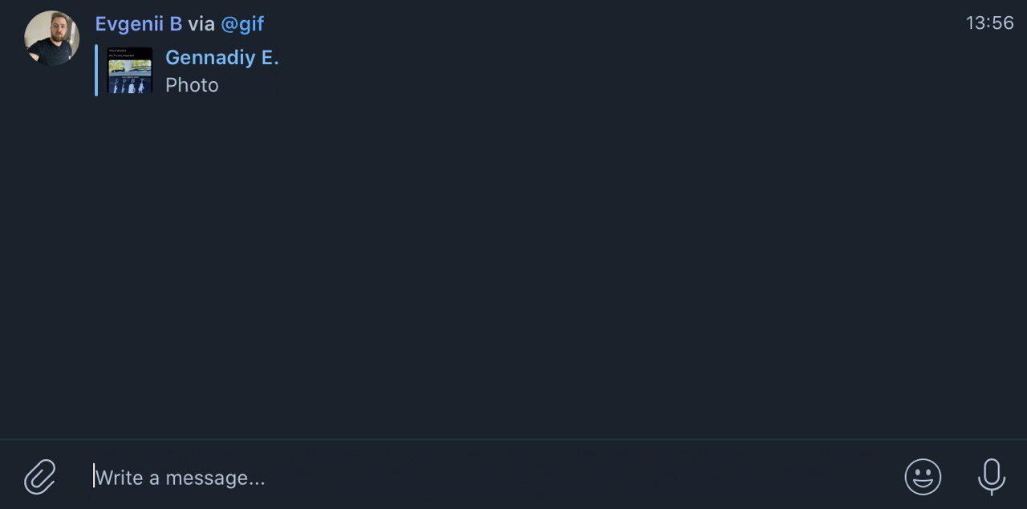Open the small image preview beside Gennadiy E.
Viewport: 1027px width, 509px height.
coord(130,71)
